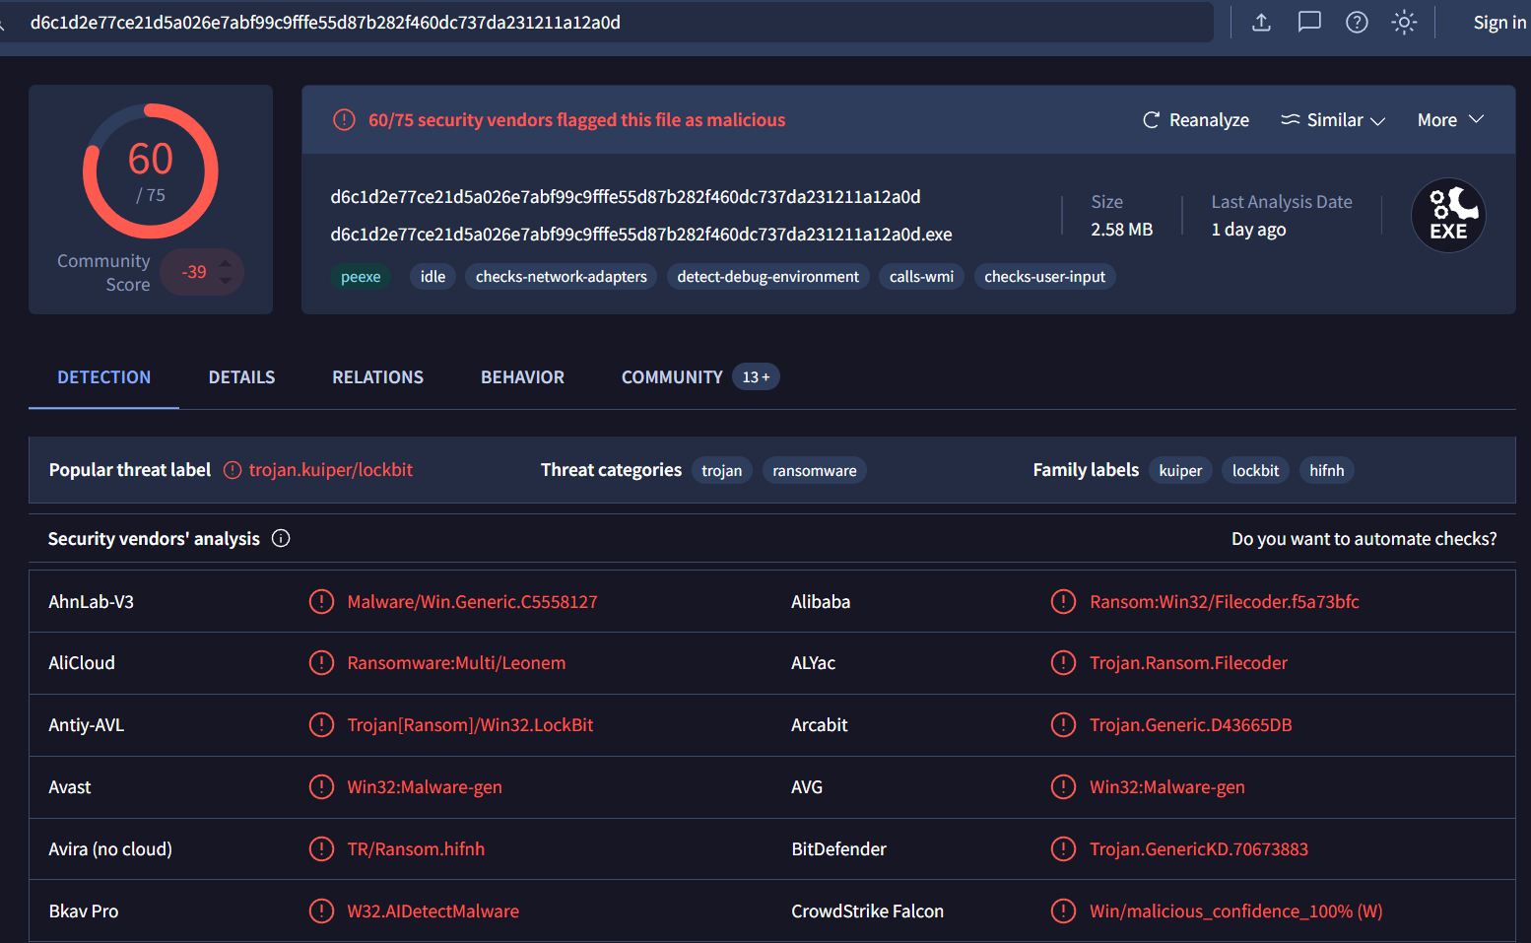Open the COMMUNITY tab

(672, 377)
